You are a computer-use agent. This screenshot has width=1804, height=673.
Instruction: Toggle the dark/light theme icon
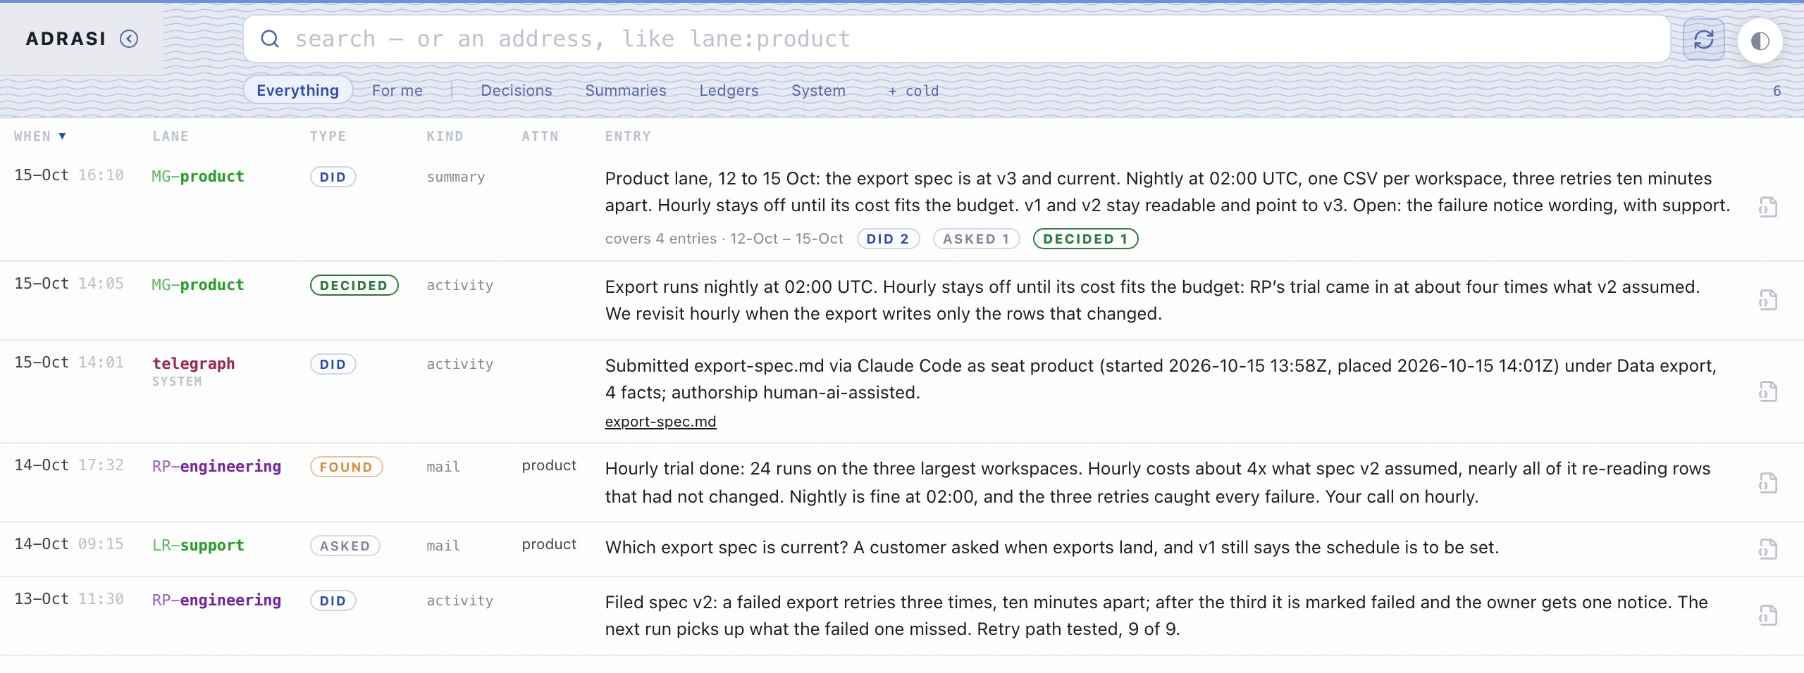[x=1760, y=41]
